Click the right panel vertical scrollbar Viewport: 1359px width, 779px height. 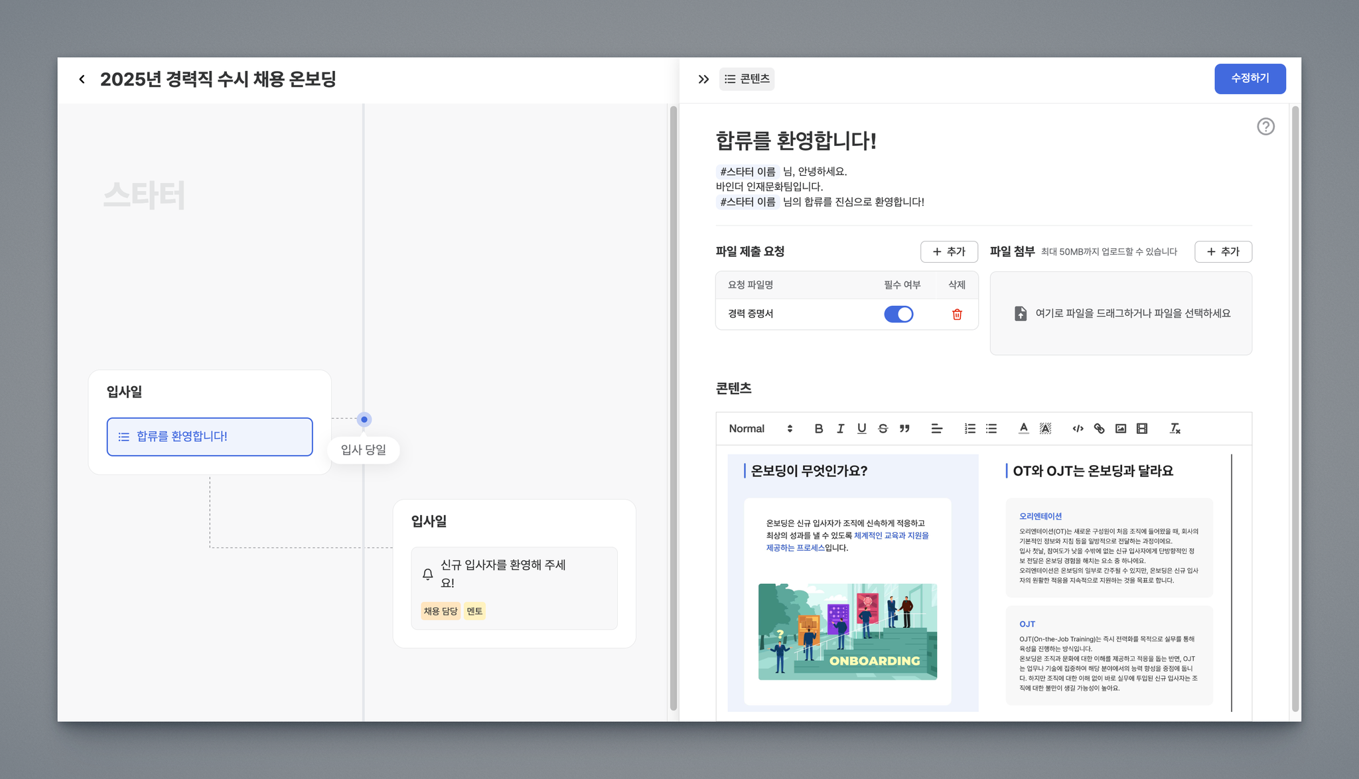coord(1295,408)
